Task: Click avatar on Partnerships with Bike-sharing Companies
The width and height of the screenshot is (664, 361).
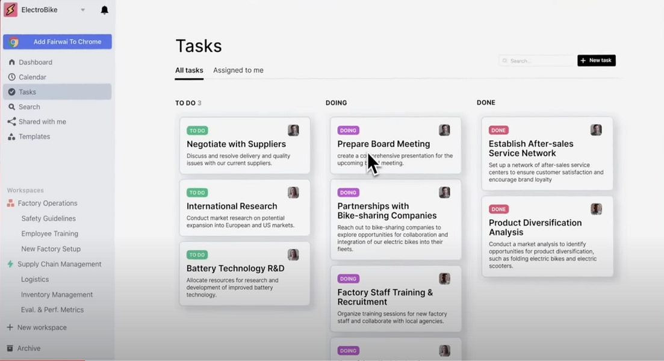Action: [x=445, y=193]
